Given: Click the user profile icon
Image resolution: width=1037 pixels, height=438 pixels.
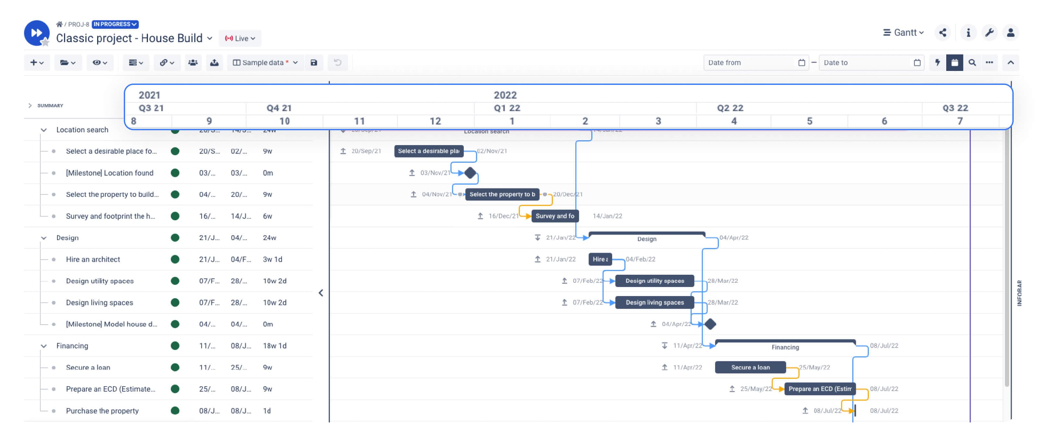Looking at the screenshot, I should coord(1010,33).
